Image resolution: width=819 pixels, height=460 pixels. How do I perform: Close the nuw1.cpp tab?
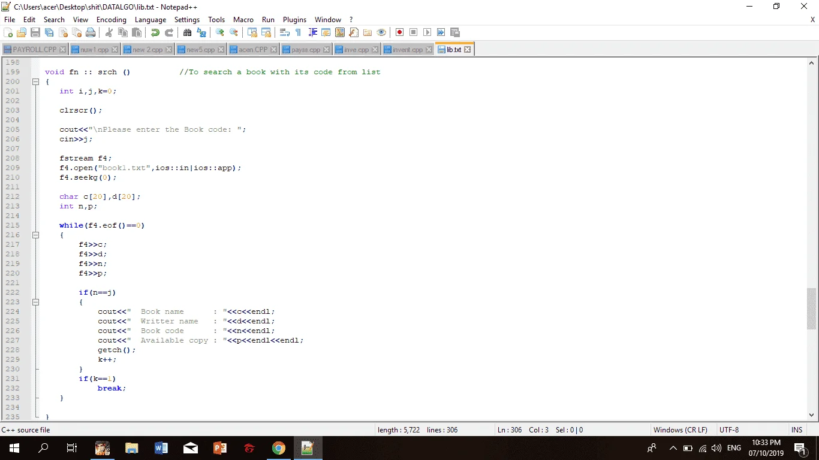click(x=115, y=50)
